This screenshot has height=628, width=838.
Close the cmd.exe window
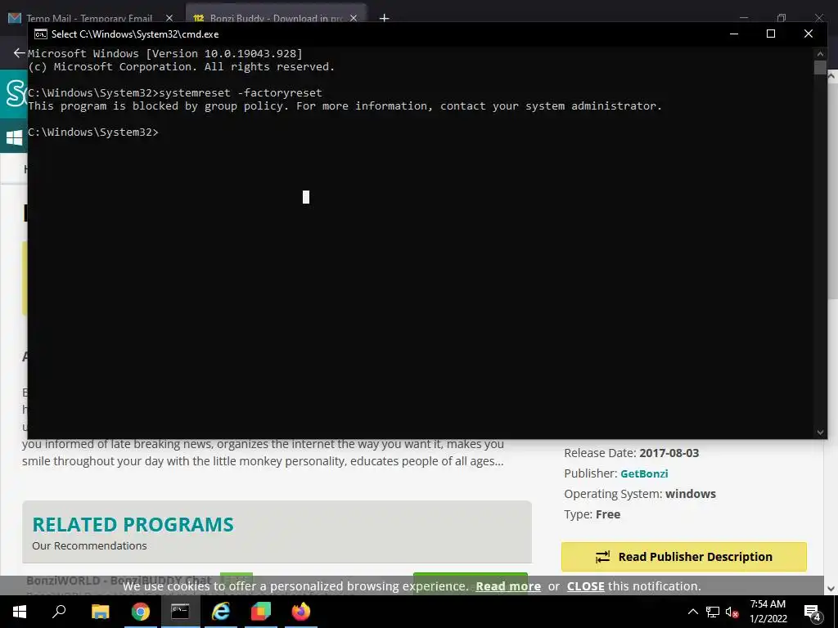coord(808,34)
